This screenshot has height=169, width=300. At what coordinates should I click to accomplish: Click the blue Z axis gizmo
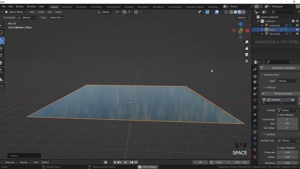[240, 24]
